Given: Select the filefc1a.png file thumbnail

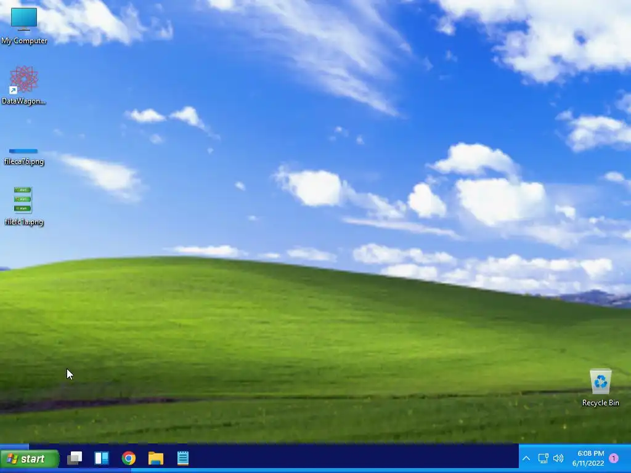Looking at the screenshot, I should click(23, 200).
